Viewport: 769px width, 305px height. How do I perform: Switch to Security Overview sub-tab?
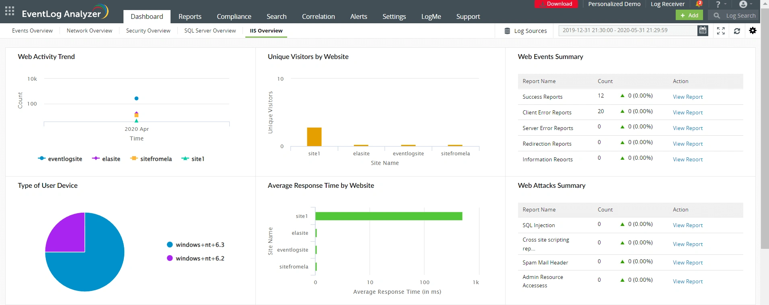pos(148,31)
